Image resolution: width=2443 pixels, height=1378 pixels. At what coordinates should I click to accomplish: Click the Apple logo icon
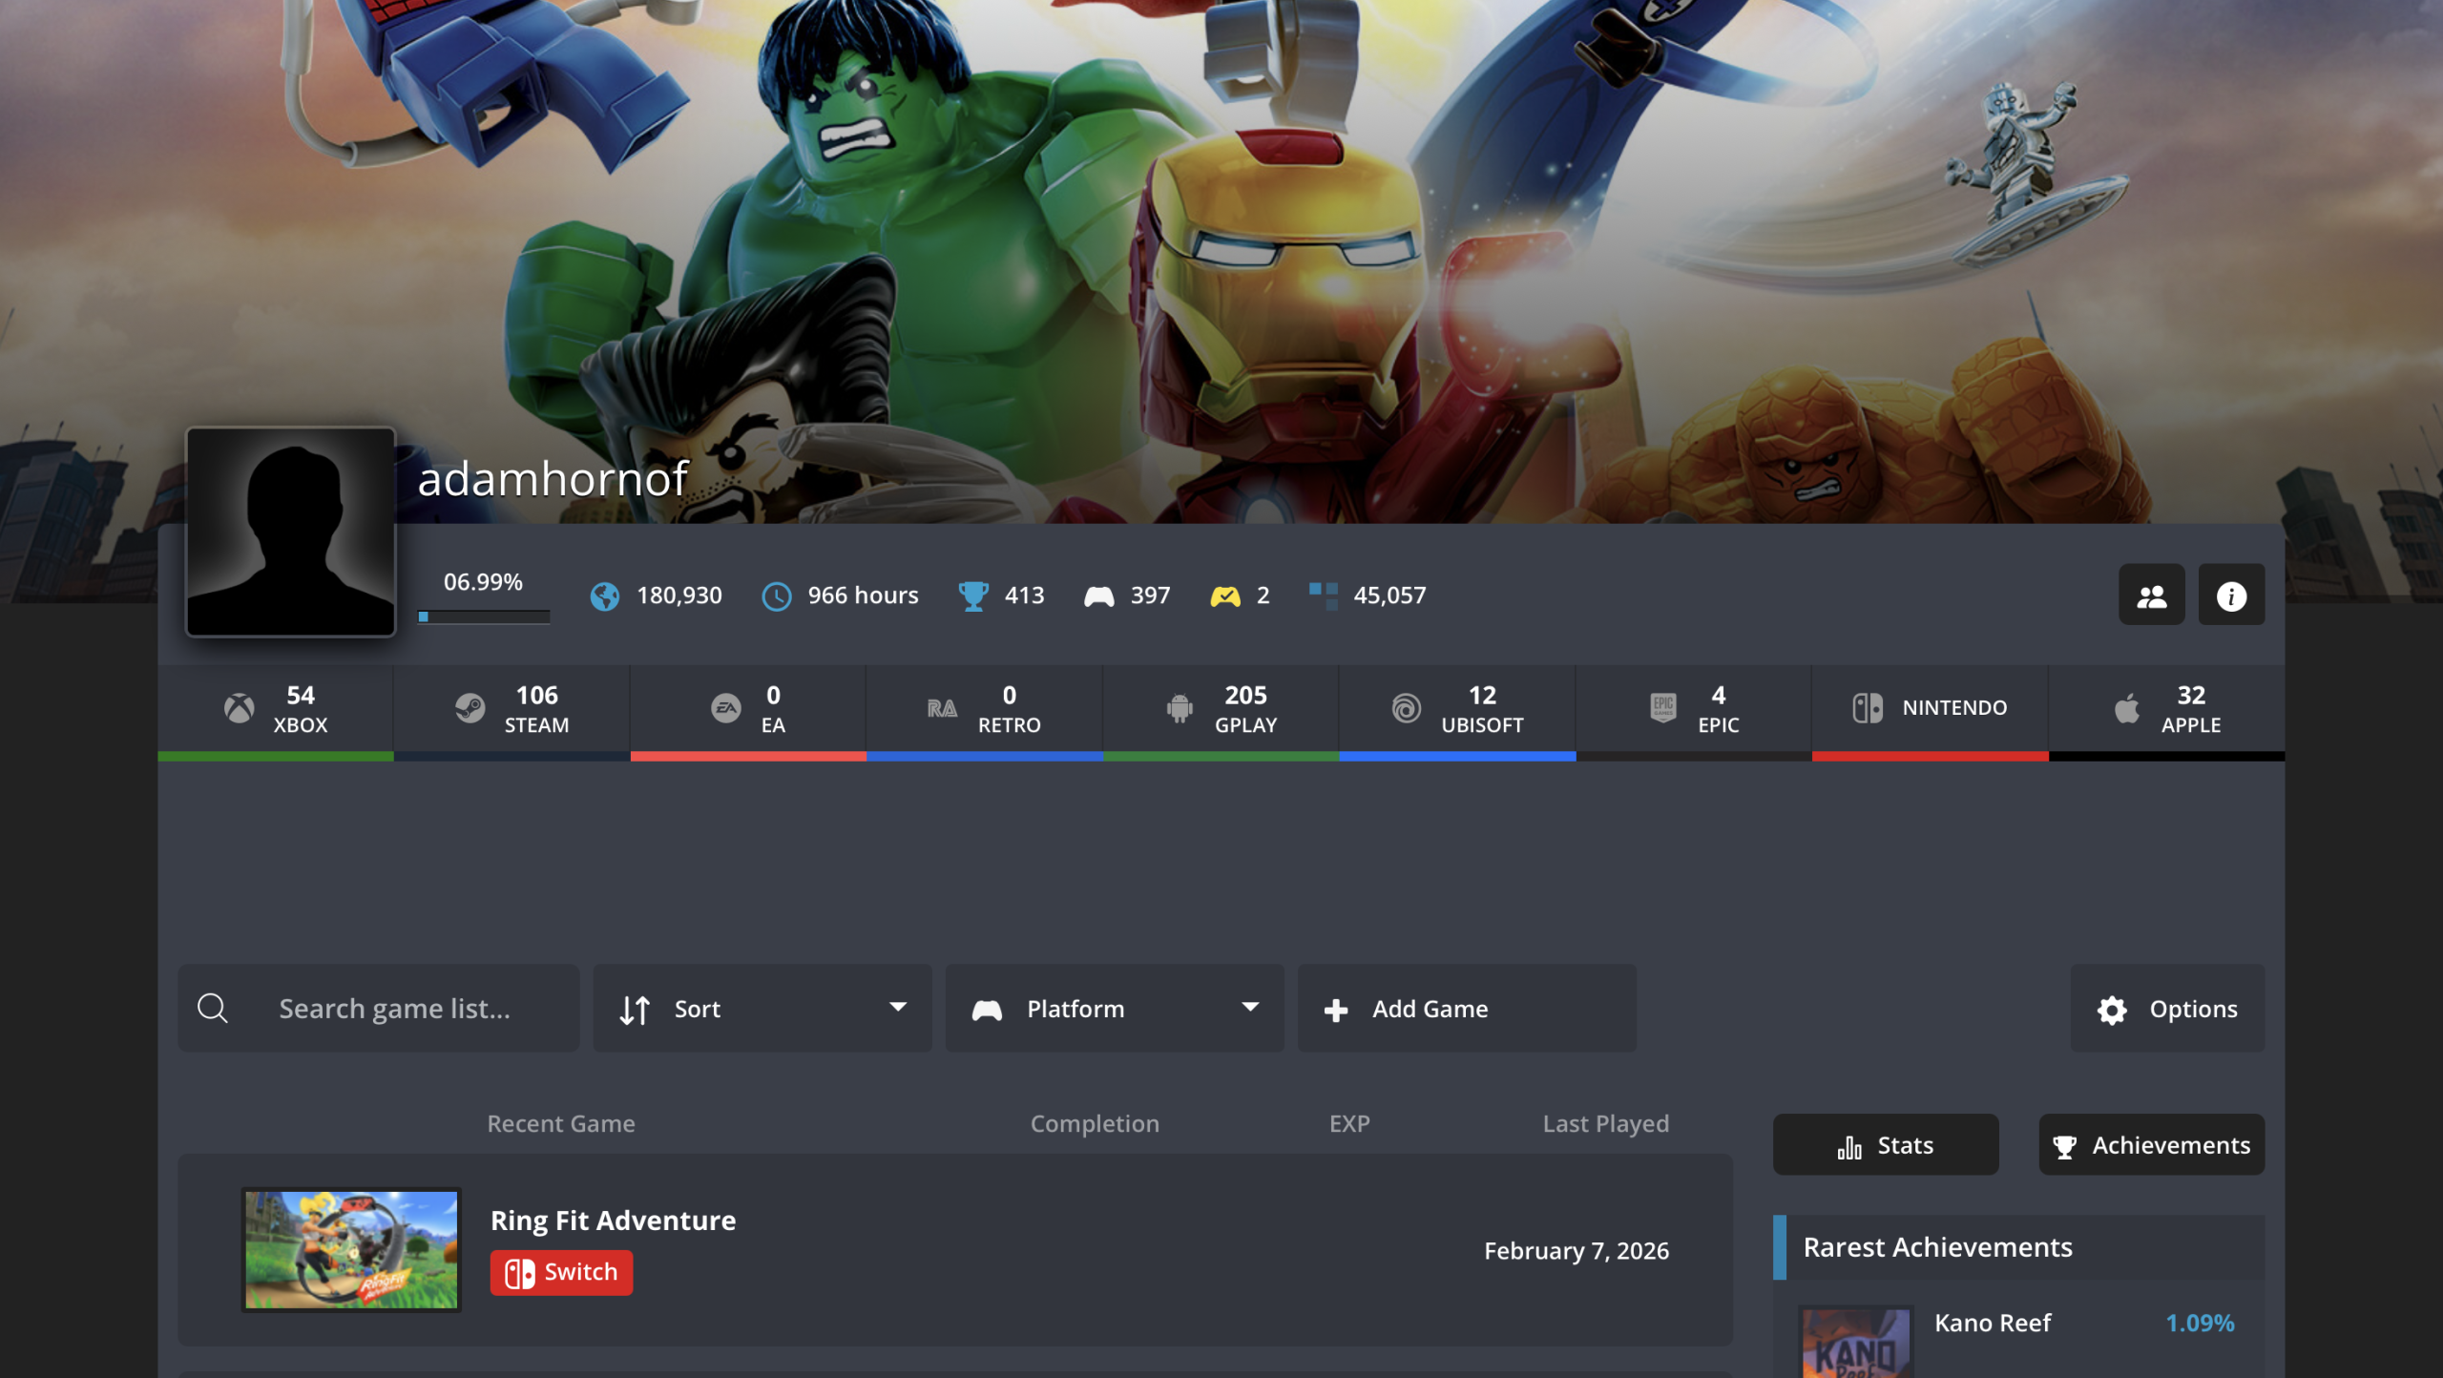click(x=2126, y=708)
